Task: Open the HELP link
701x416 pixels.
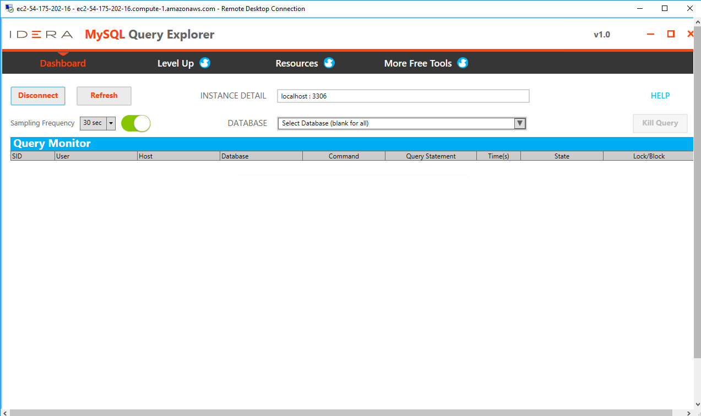Action: coord(660,95)
